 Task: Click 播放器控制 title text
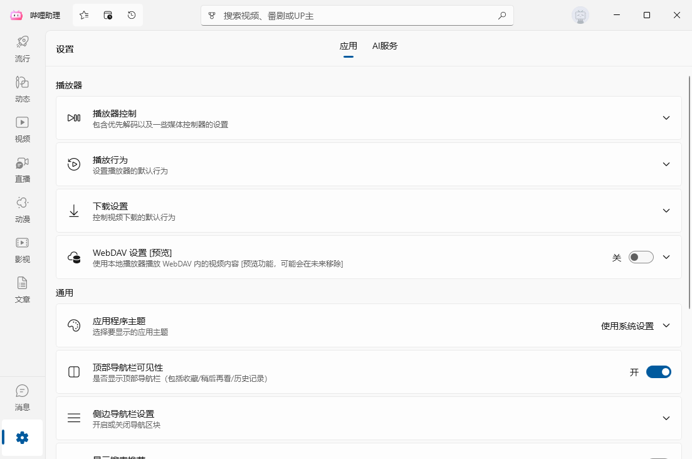(114, 113)
